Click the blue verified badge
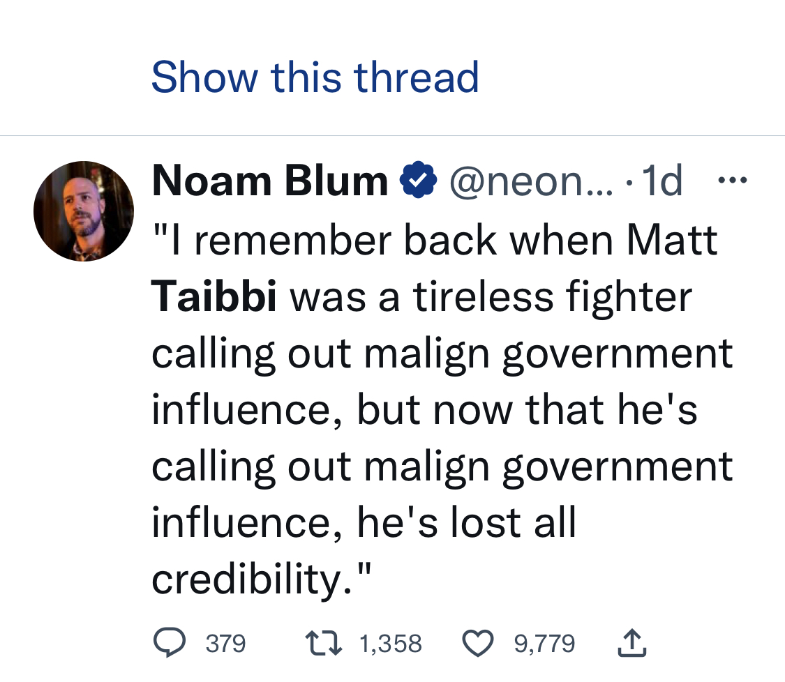The height and width of the screenshot is (682, 785). click(x=417, y=181)
